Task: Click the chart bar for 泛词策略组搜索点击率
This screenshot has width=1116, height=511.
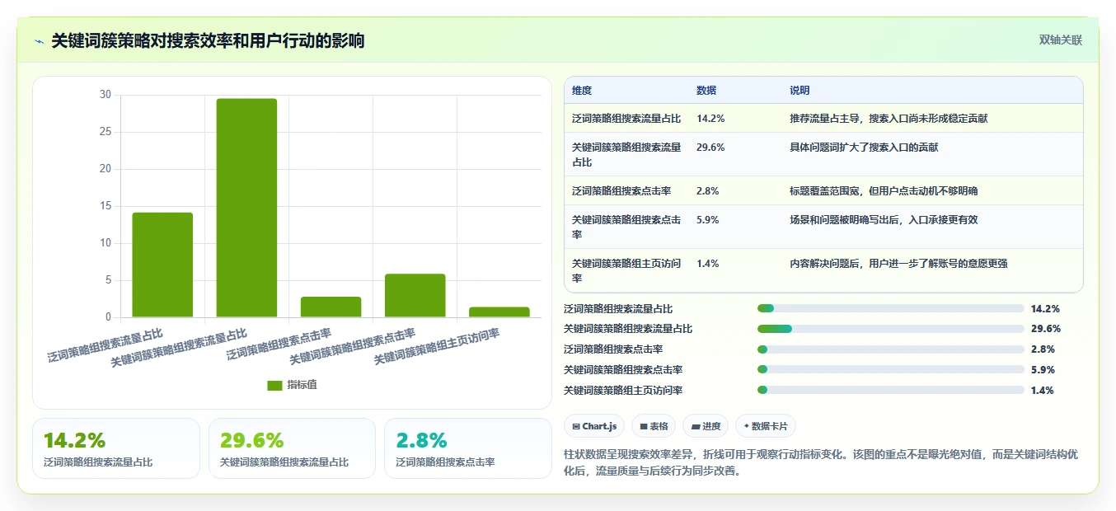Action: coord(331,307)
